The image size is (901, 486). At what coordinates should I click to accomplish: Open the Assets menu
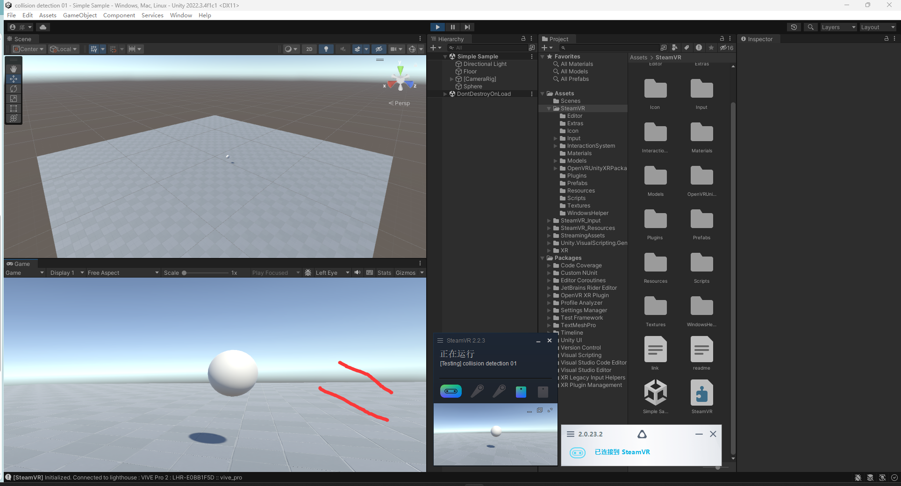(x=48, y=15)
